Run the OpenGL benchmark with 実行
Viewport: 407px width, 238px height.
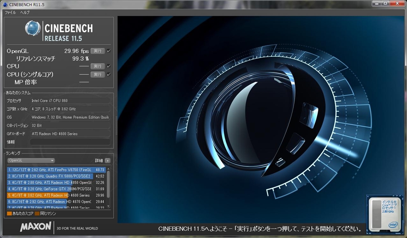coord(97,51)
